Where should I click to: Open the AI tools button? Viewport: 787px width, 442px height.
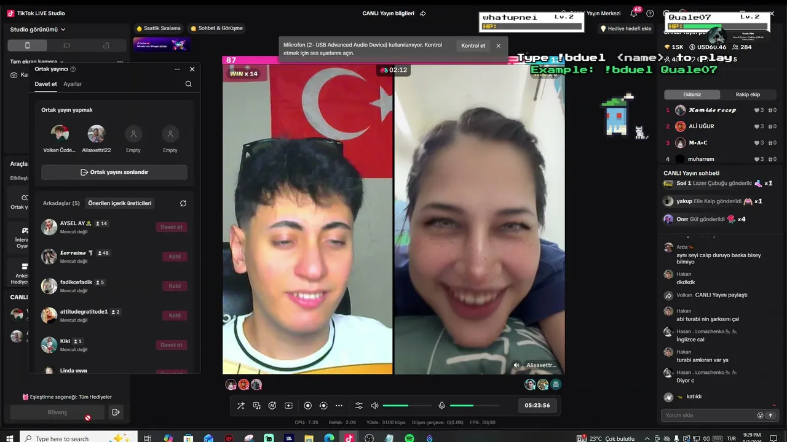click(x=272, y=406)
